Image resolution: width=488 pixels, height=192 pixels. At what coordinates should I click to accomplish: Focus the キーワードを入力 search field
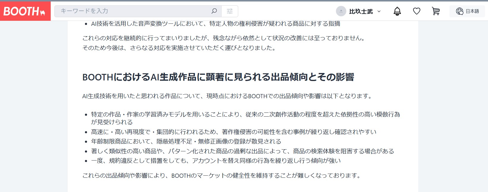coord(138,11)
